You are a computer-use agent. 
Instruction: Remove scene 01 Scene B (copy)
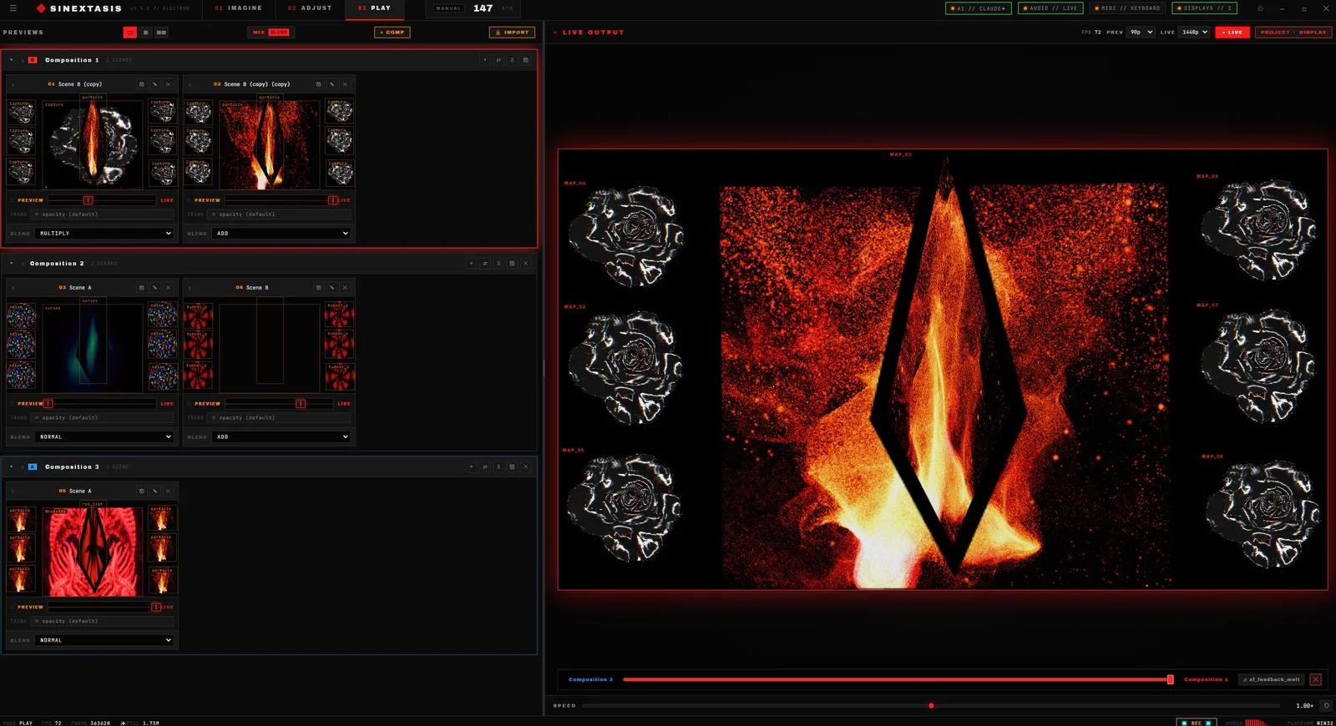pos(168,84)
